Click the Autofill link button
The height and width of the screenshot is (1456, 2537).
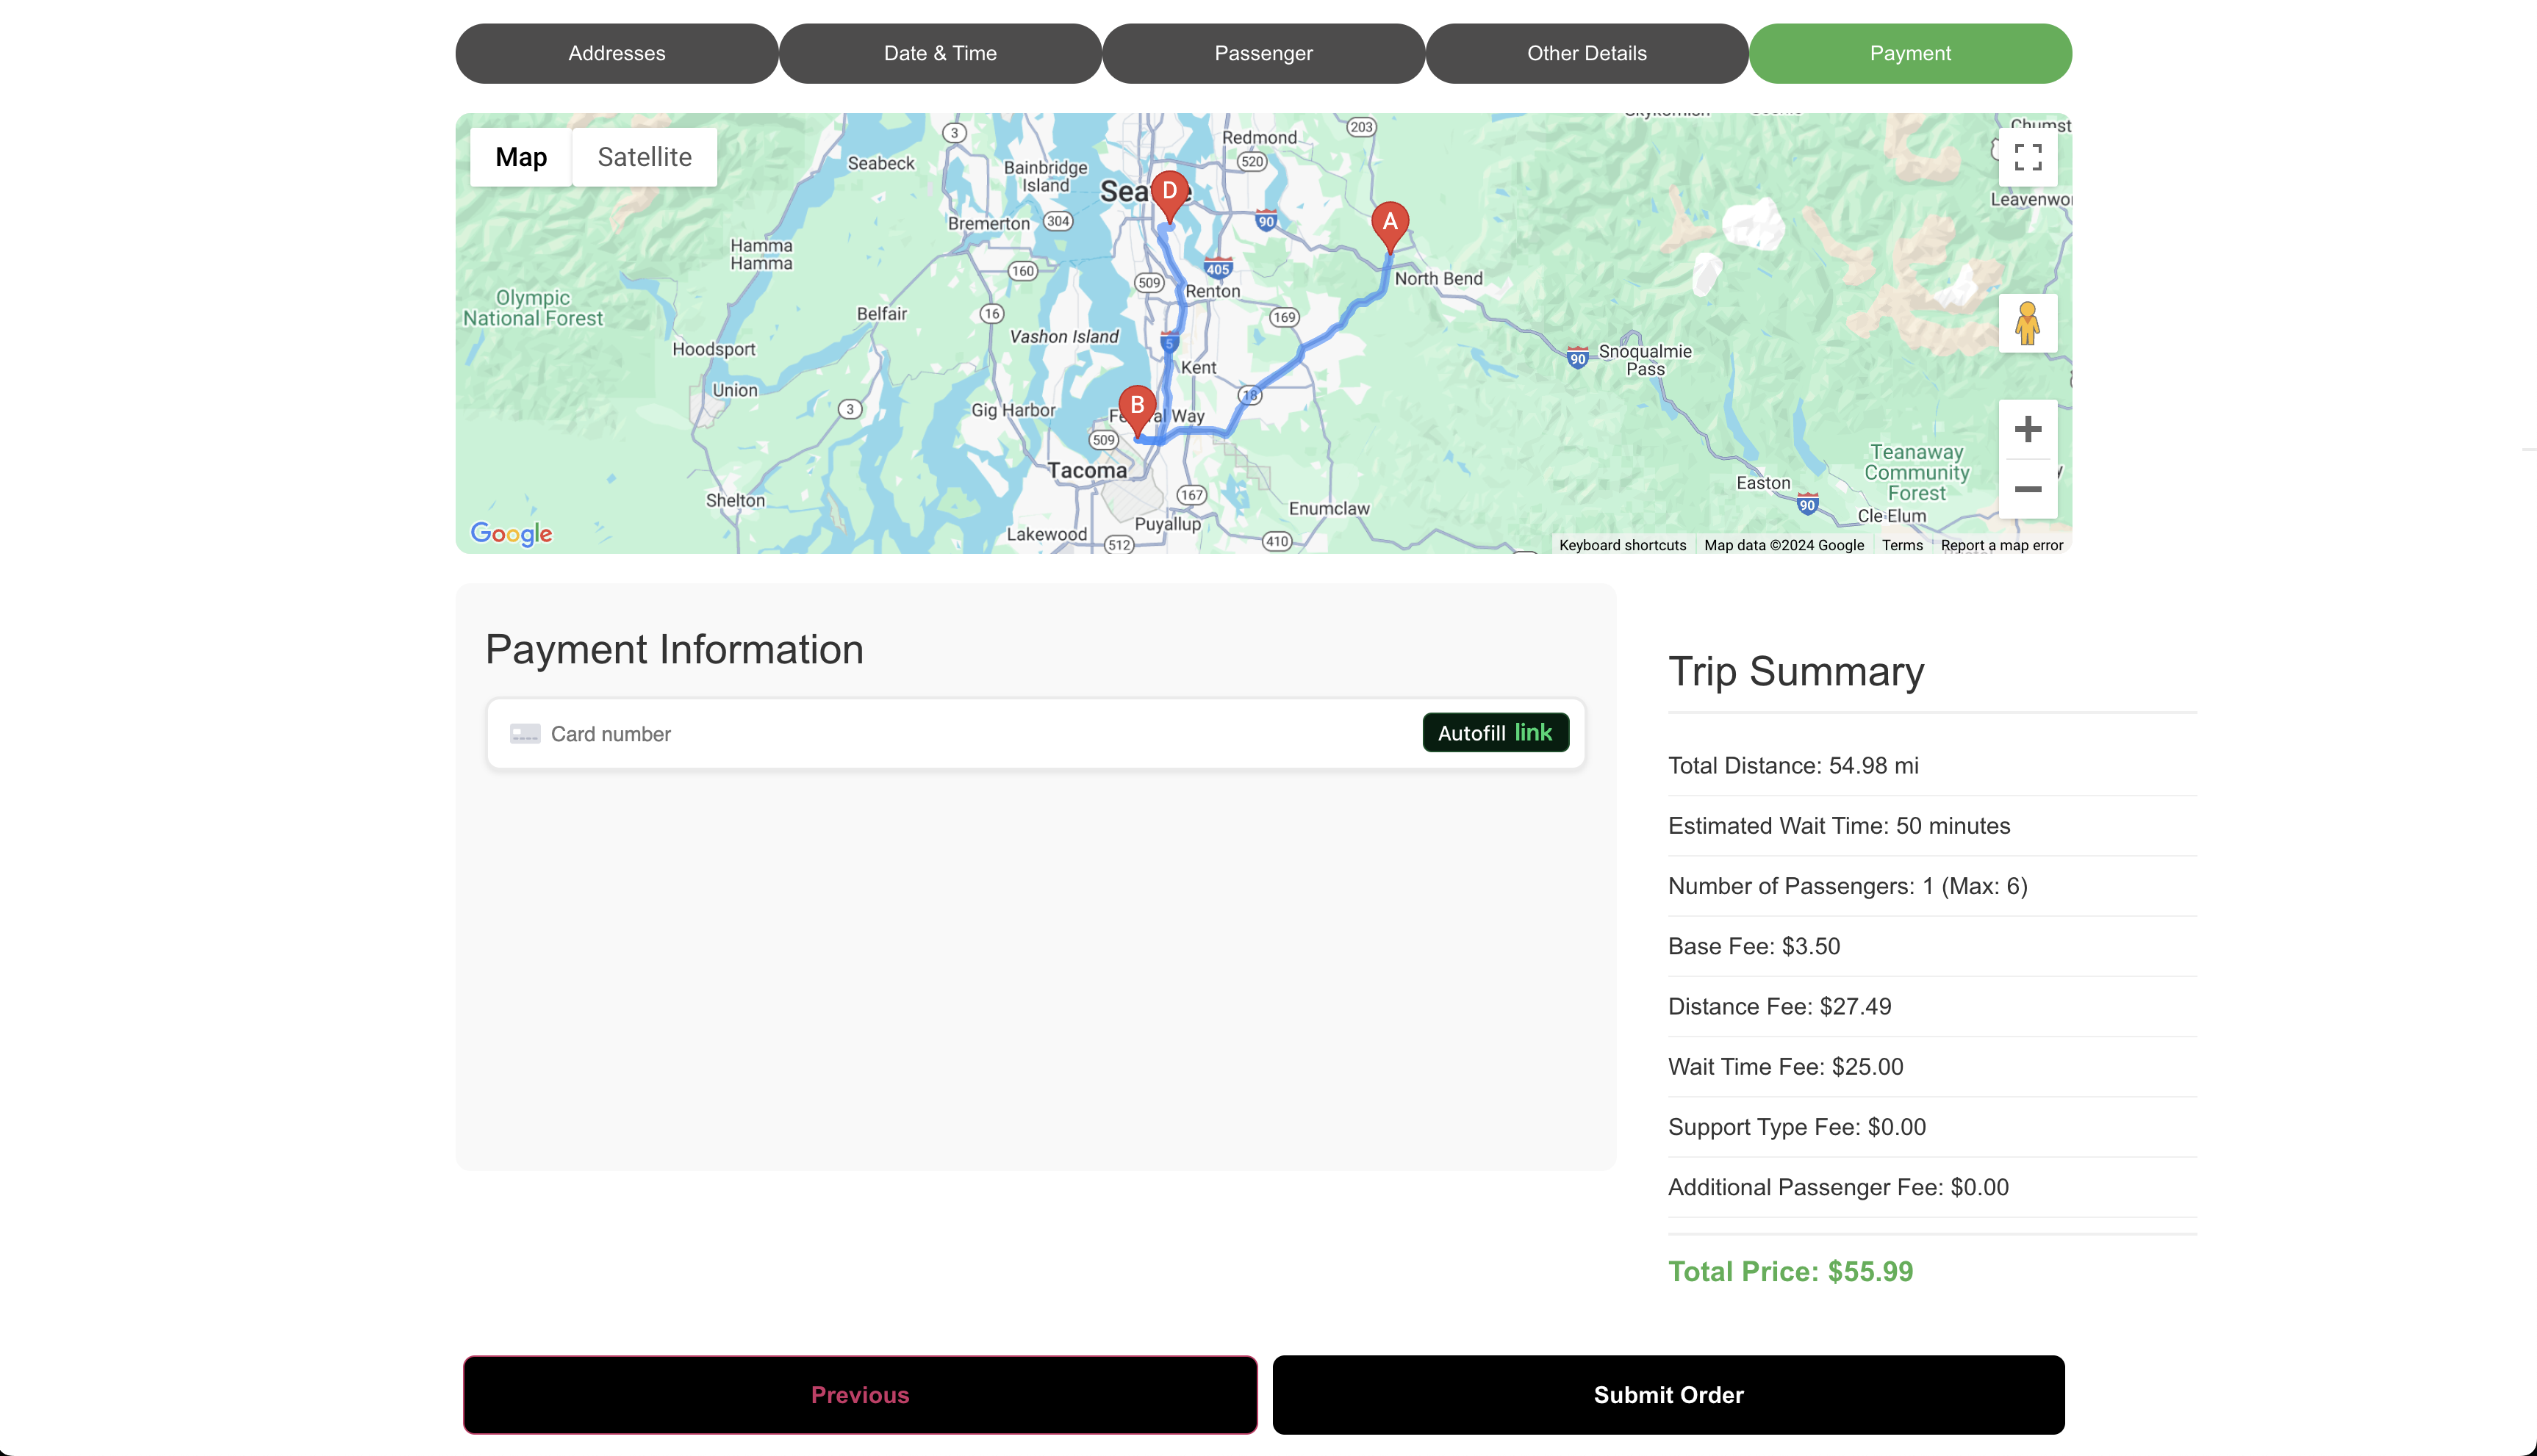(1496, 733)
